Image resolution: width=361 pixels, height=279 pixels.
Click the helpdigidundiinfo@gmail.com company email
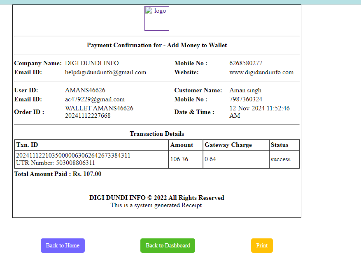click(105, 72)
